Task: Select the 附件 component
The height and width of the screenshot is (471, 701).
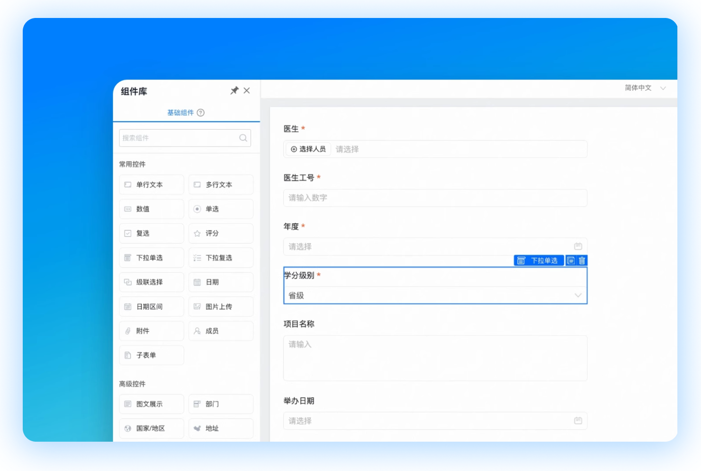Action: 152,331
